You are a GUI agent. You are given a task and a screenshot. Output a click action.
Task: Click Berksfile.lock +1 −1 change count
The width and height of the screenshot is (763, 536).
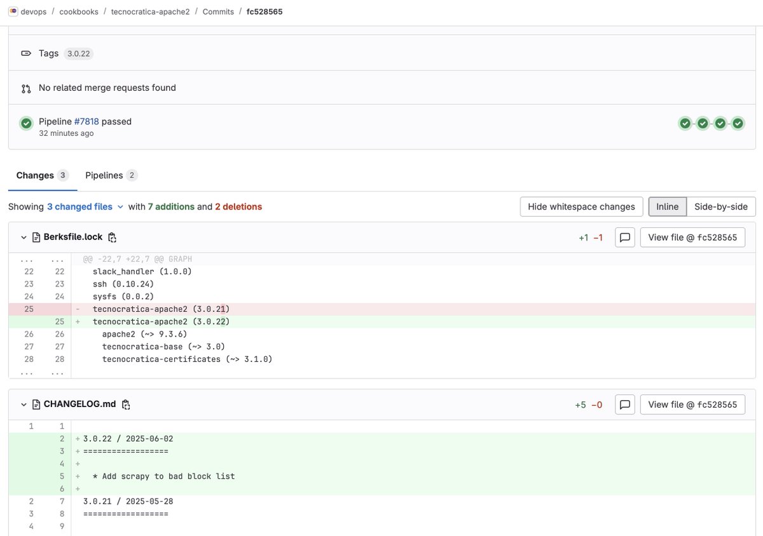(x=591, y=238)
